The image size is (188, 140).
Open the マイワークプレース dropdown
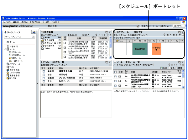[33, 37]
